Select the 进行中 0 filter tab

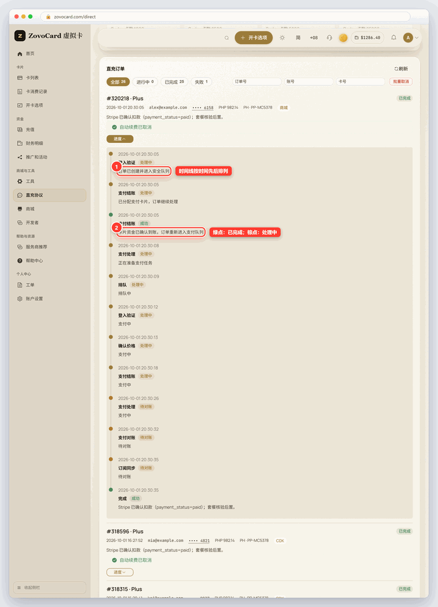[x=145, y=82]
